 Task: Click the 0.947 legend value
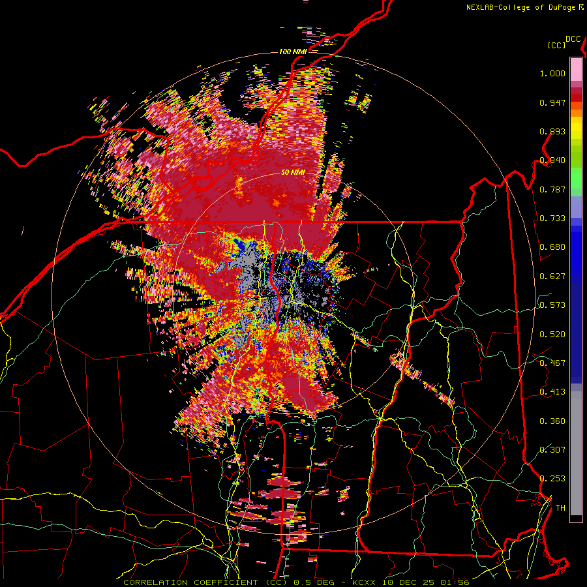[552, 102]
